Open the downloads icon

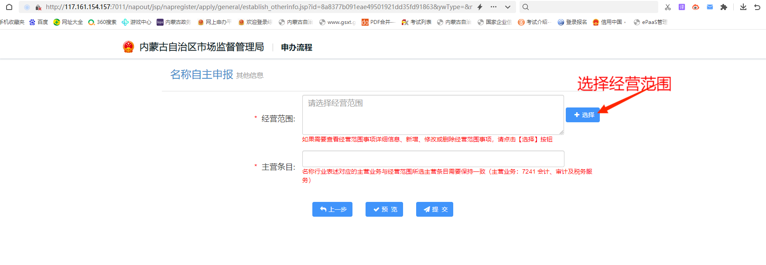[x=743, y=7]
